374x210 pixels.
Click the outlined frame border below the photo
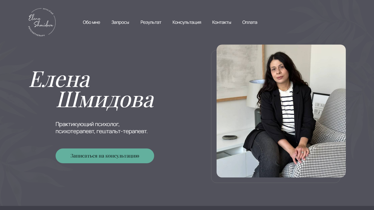(x=275, y=182)
